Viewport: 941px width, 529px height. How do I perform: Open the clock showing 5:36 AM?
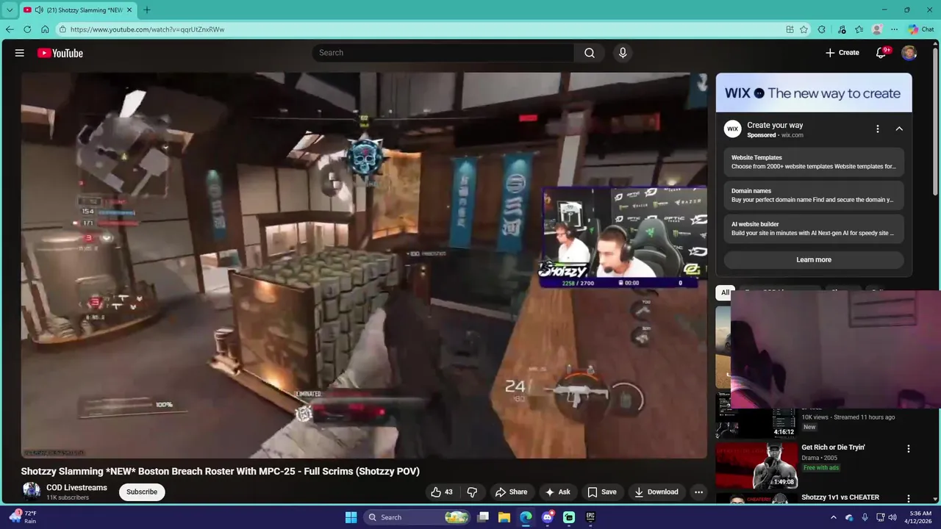[920, 517]
